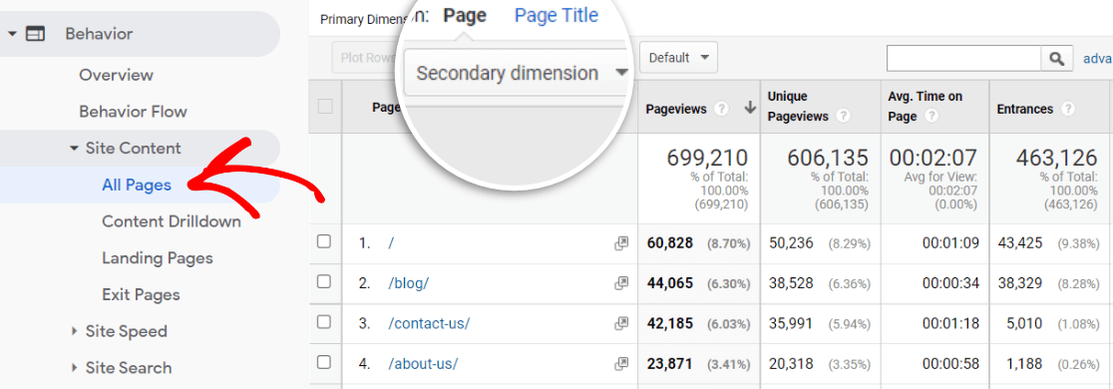The image size is (1113, 389).
Task: Select All Pages in sidebar
Action: pyautogui.click(x=137, y=186)
